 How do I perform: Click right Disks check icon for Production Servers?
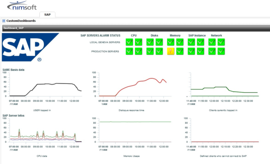[x=159, y=51]
